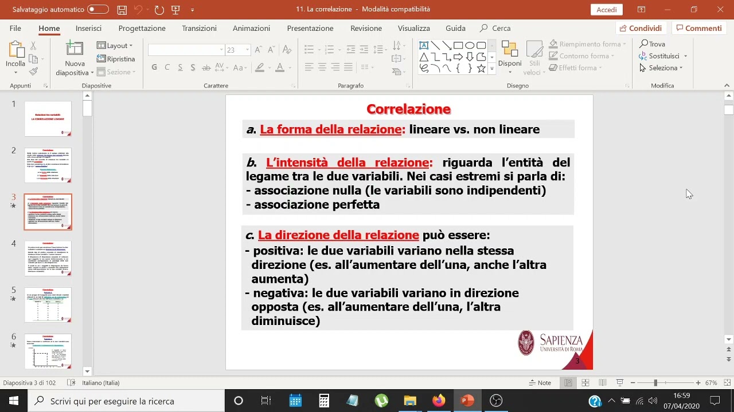Click the Undo arrow icon
Image resolution: width=734 pixels, height=412 pixels.
138,10
